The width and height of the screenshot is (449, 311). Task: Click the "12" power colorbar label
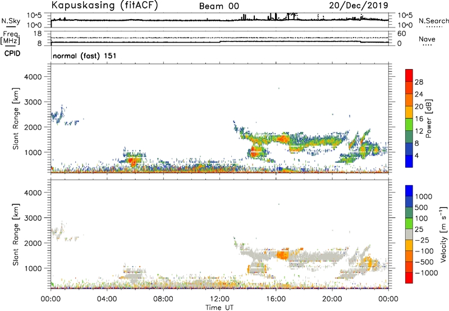419,131
